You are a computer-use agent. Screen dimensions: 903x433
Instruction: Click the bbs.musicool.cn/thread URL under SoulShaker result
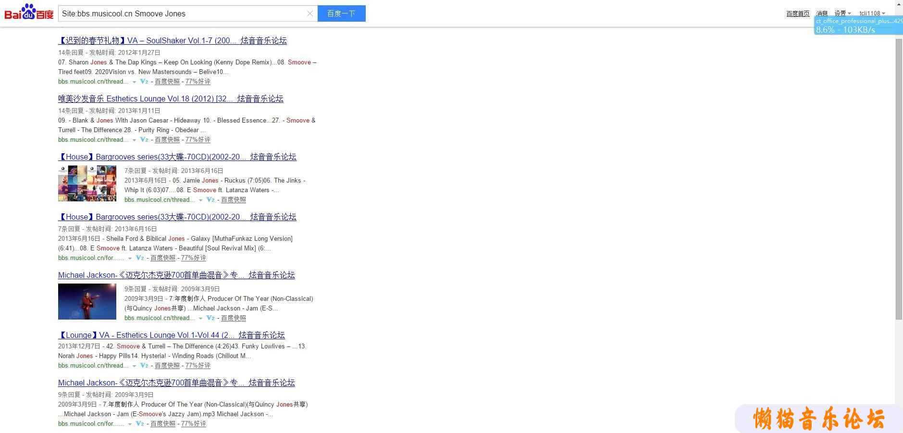pyautogui.click(x=93, y=82)
